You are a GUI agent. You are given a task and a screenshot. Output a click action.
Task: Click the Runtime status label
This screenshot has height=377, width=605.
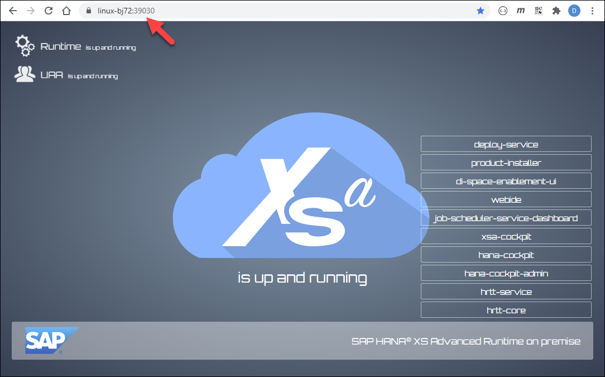coord(88,47)
